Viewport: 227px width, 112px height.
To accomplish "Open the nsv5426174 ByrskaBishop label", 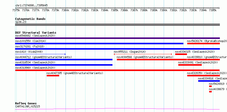I will click(x=207, y=41).
